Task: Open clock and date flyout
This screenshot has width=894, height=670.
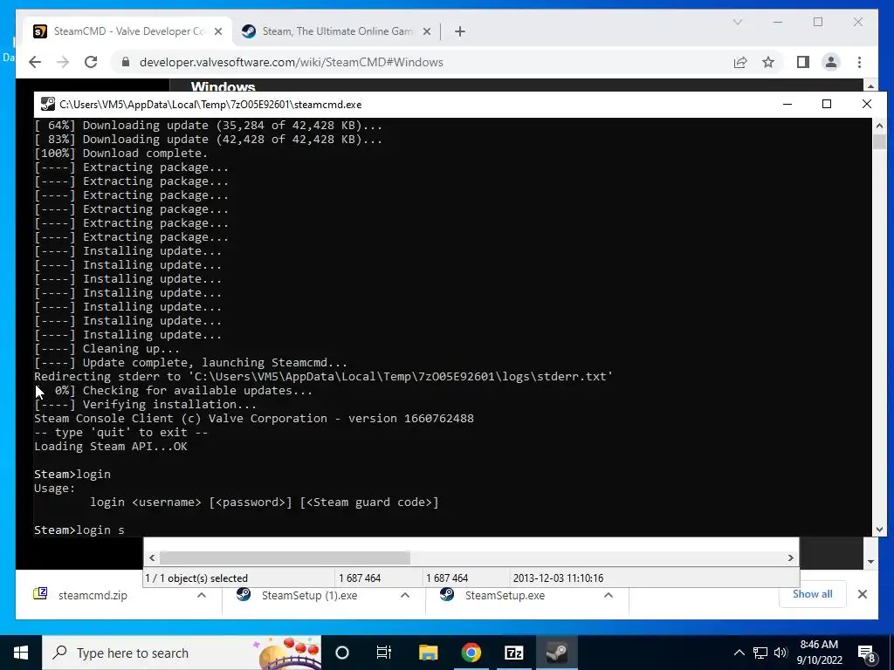Action: click(819, 653)
